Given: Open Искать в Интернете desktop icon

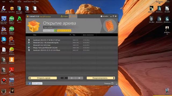Looking at the screenshot, I should (x=12, y=41).
